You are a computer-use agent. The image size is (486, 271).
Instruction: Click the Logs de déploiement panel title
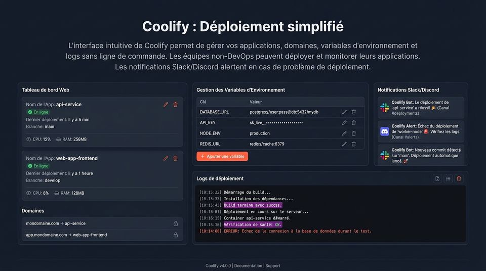(220, 178)
